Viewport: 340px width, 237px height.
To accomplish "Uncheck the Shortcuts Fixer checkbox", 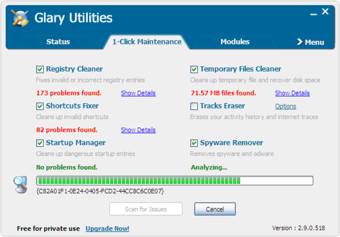I will (40, 106).
